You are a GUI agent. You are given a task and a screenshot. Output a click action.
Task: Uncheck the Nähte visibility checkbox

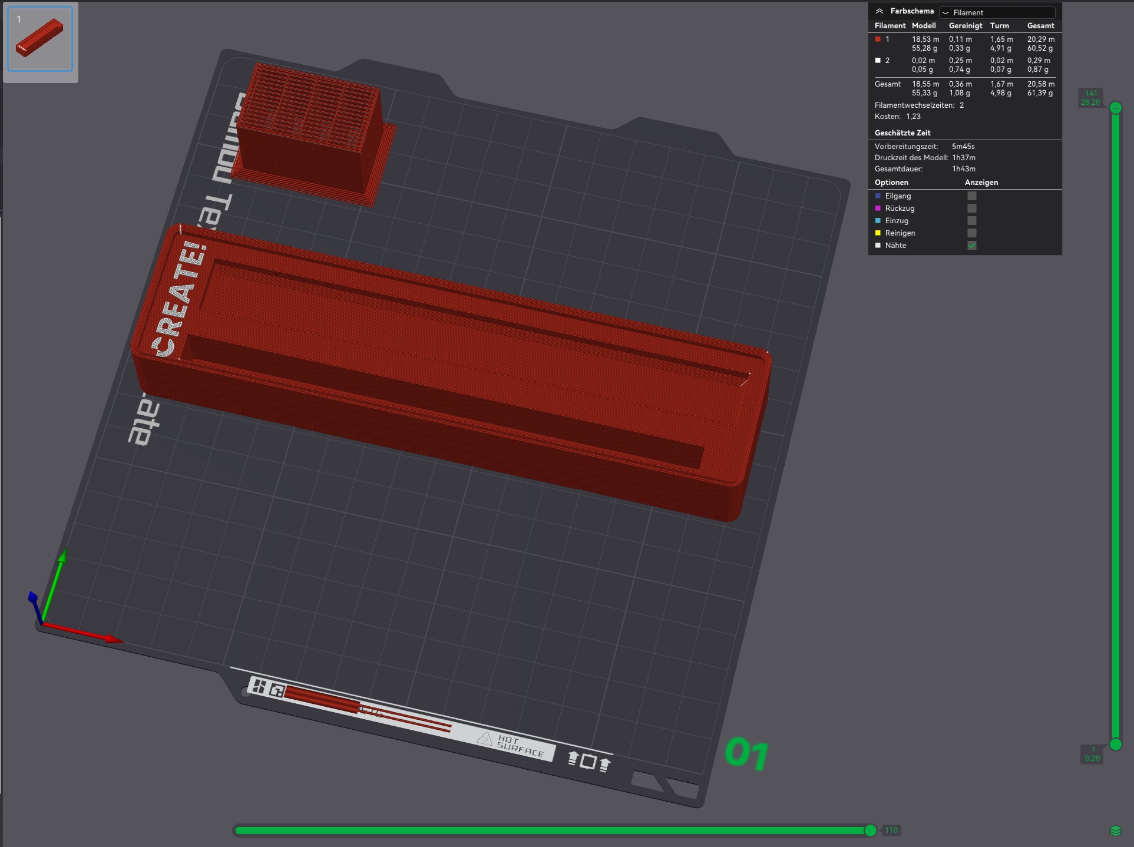click(971, 246)
